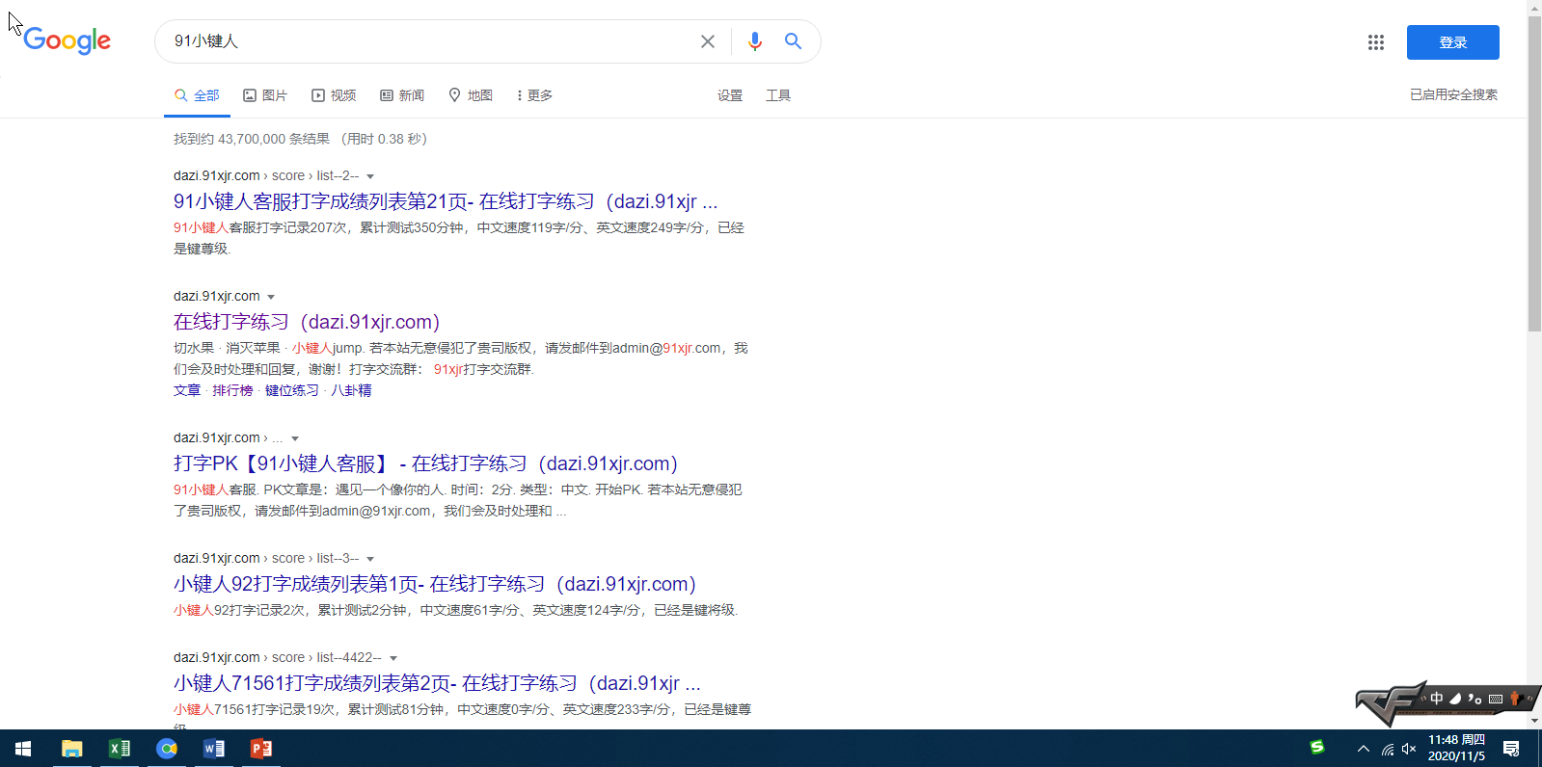Clear the search box with X
Viewport: 1542px width, 767px height.
tap(708, 41)
